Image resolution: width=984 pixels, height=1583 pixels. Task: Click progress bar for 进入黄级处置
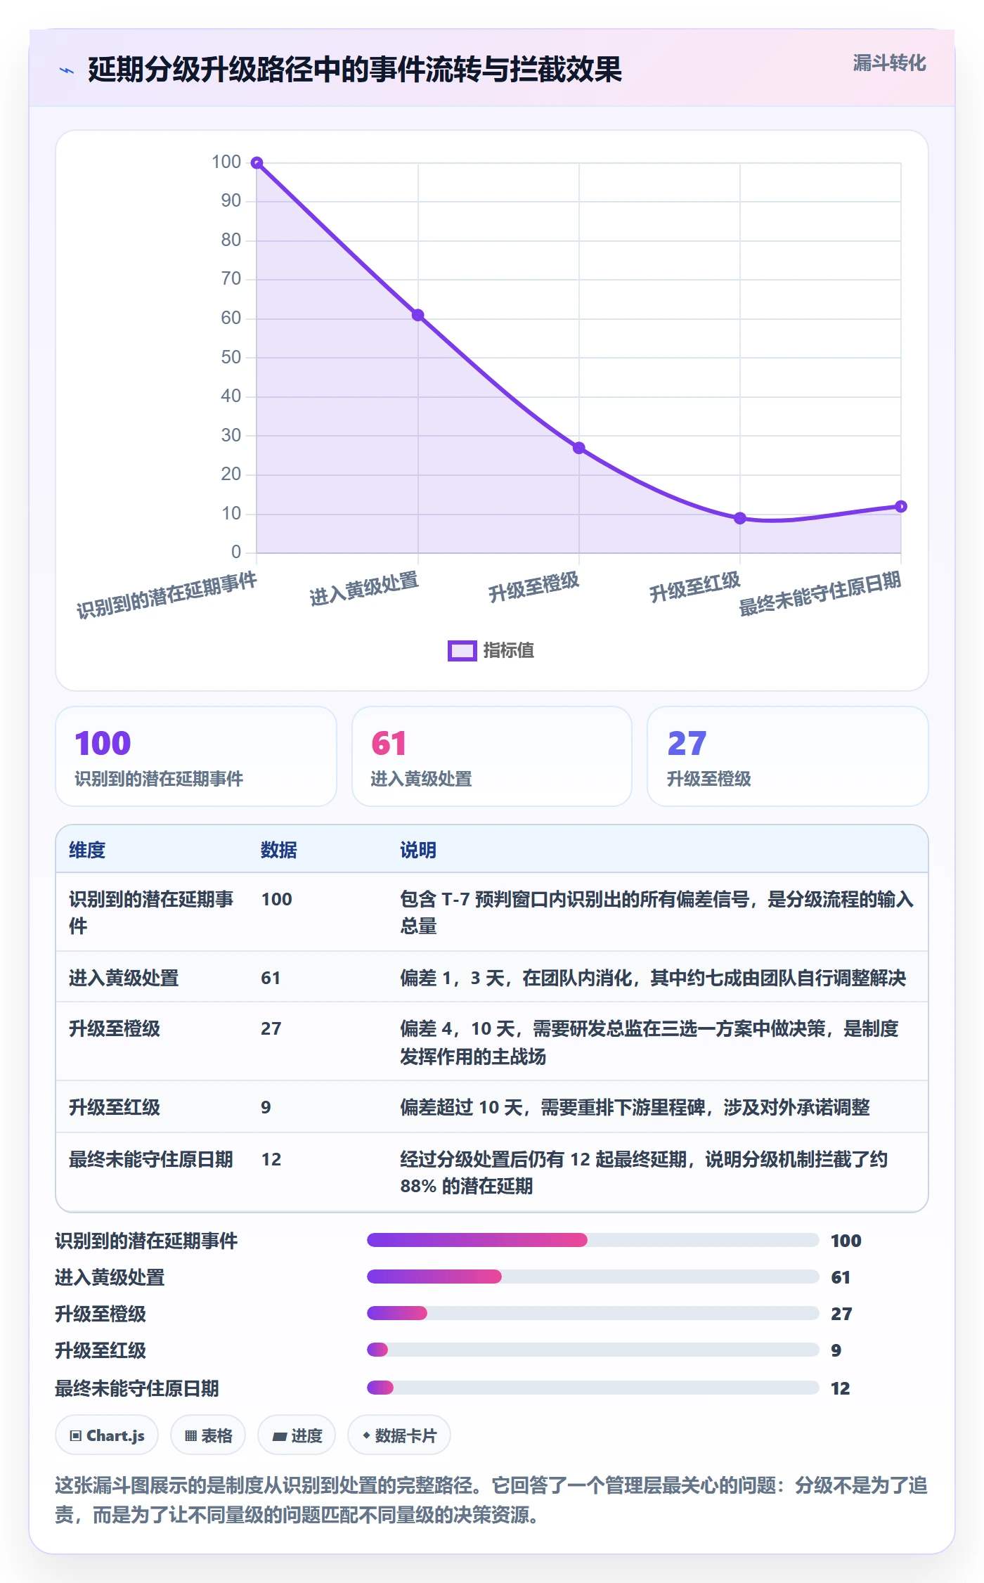pyautogui.click(x=593, y=1277)
